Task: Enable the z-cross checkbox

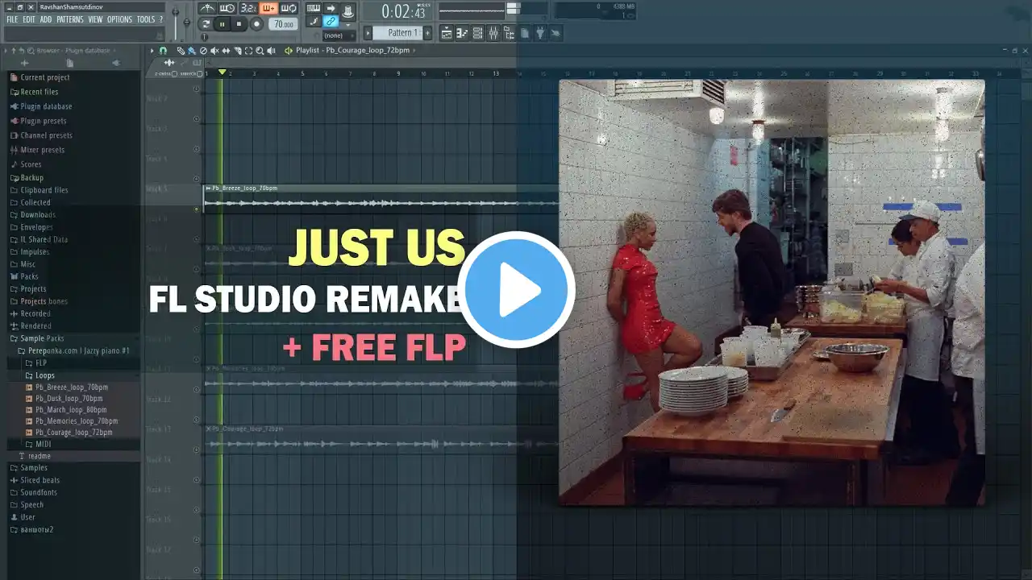Action: pos(175,73)
